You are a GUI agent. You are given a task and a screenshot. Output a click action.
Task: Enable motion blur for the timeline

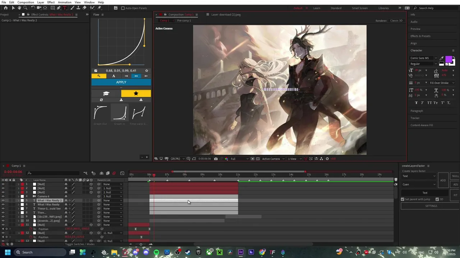pyautogui.click(x=114, y=173)
